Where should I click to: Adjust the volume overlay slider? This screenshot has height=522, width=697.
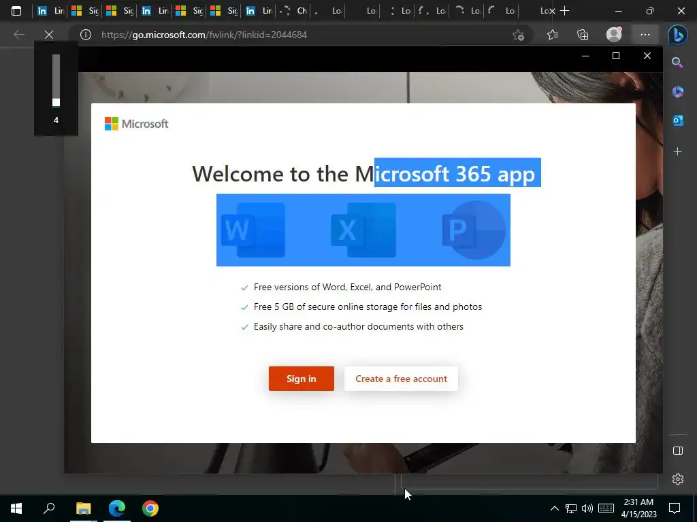pyautogui.click(x=56, y=80)
